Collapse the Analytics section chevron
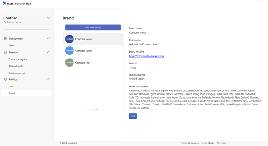This screenshot has height=146, width=268. pyautogui.click(x=48, y=53)
